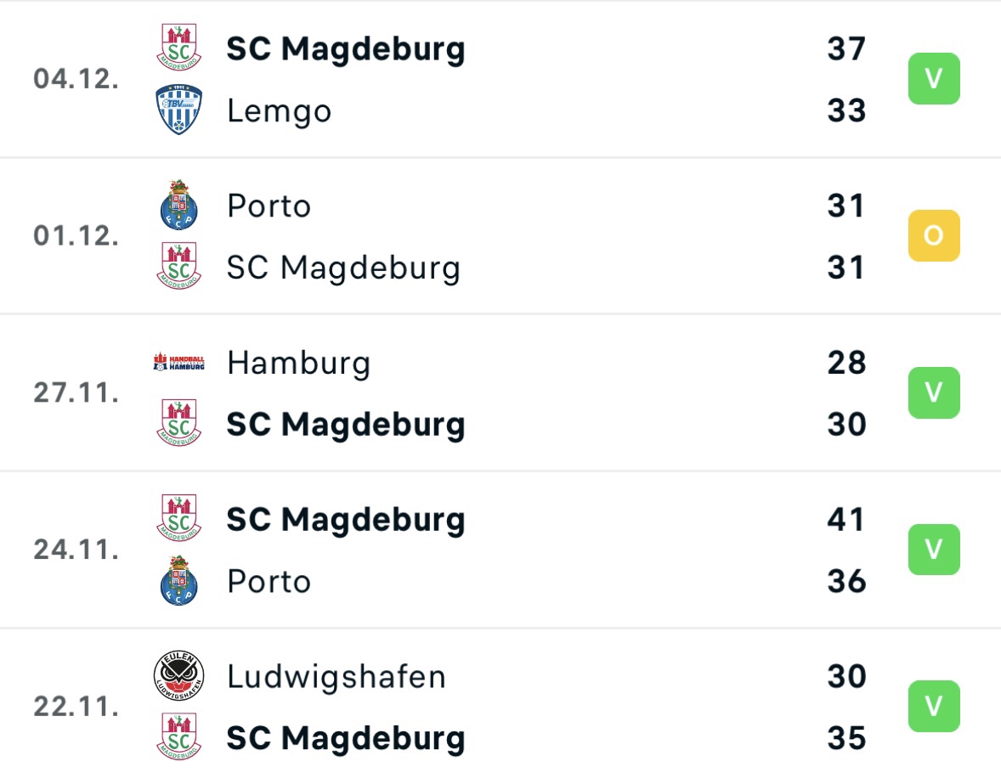
Task: Click SC Magdeburg crest in 04.12. match
Action: [x=178, y=48]
